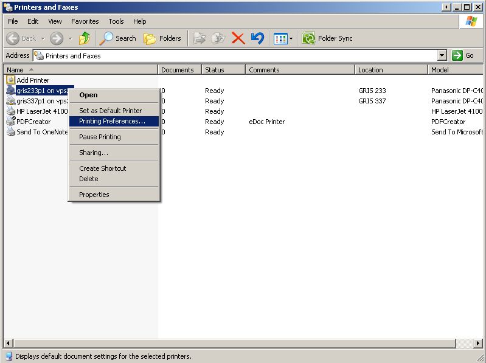Open the Tools menu

click(x=116, y=21)
